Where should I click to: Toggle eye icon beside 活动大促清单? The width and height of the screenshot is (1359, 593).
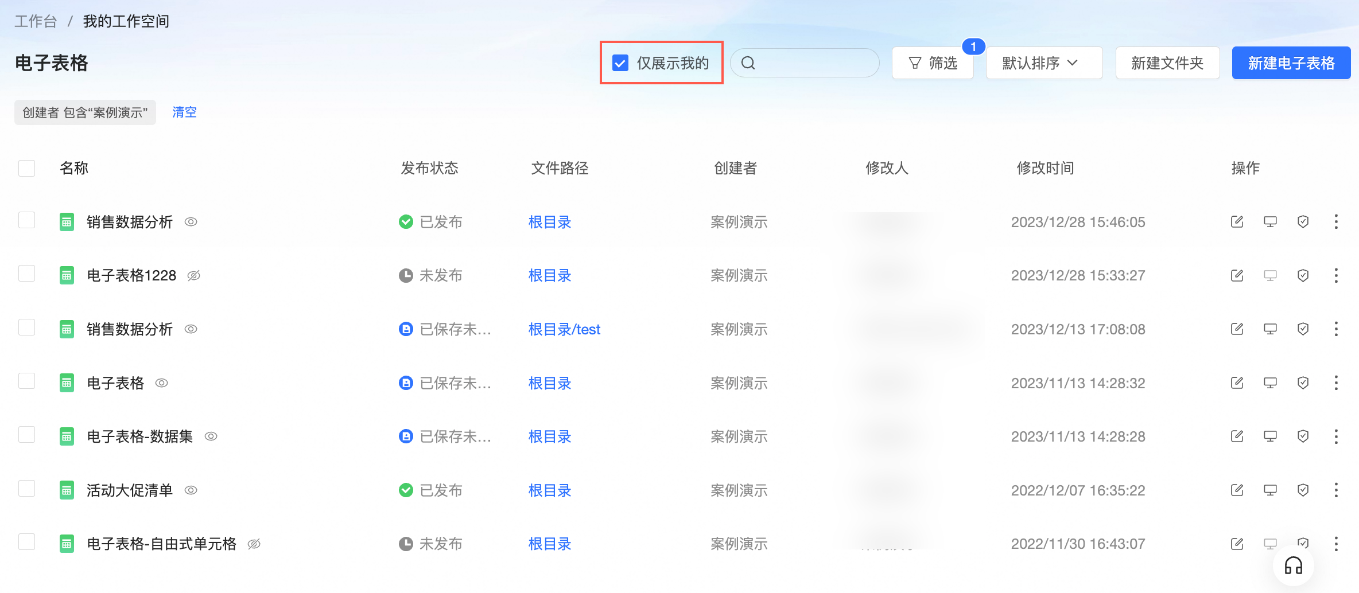[191, 490]
